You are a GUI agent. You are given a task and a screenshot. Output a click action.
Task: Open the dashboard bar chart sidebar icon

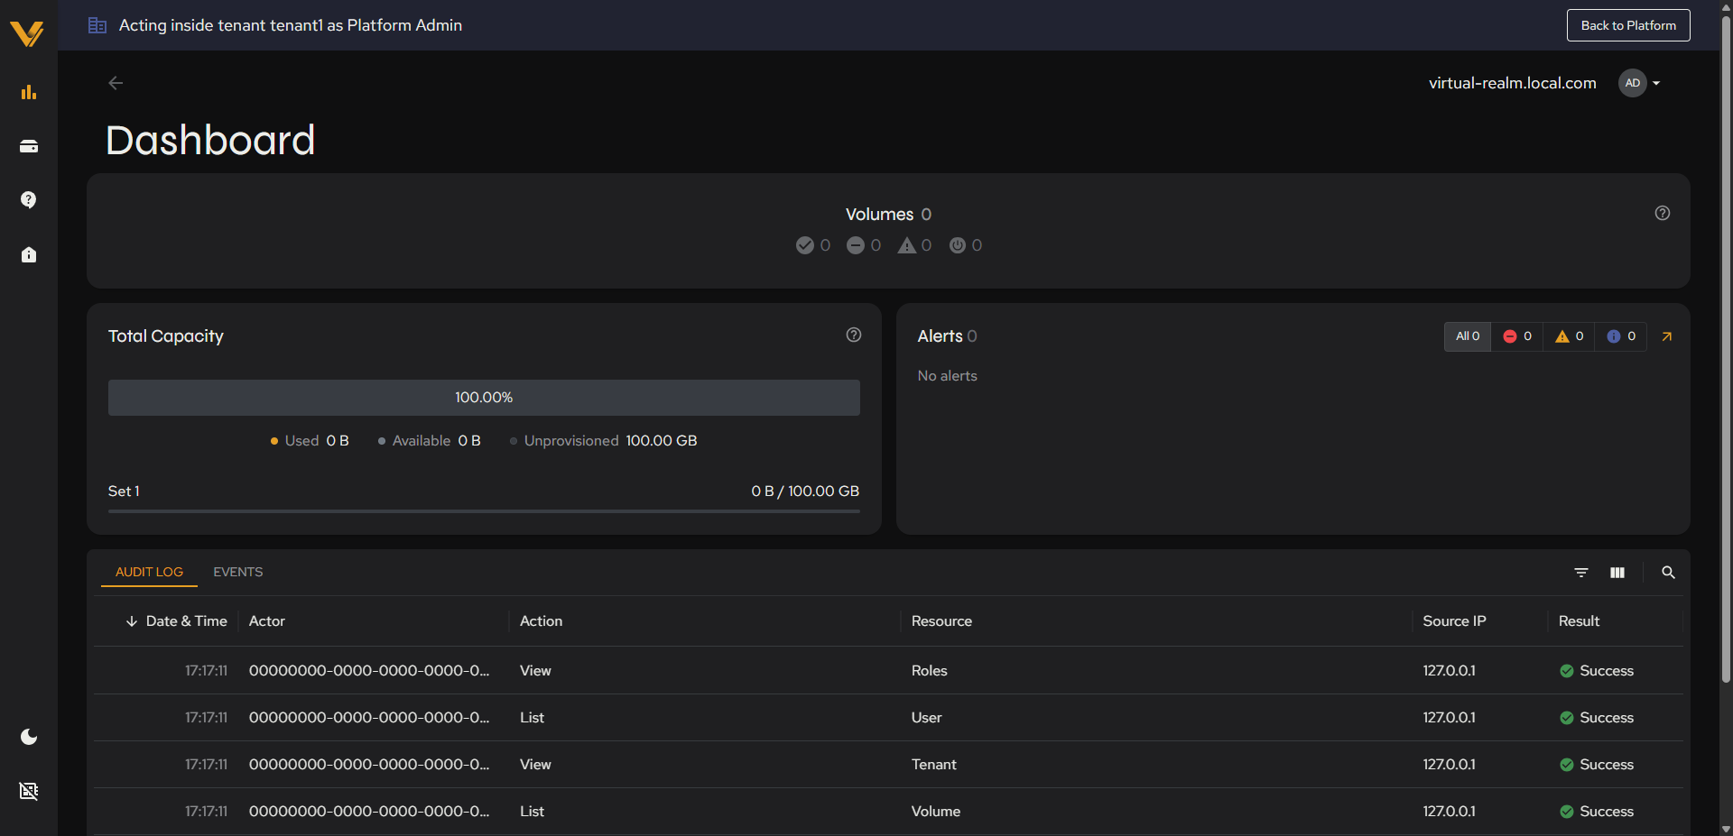(29, 92)
